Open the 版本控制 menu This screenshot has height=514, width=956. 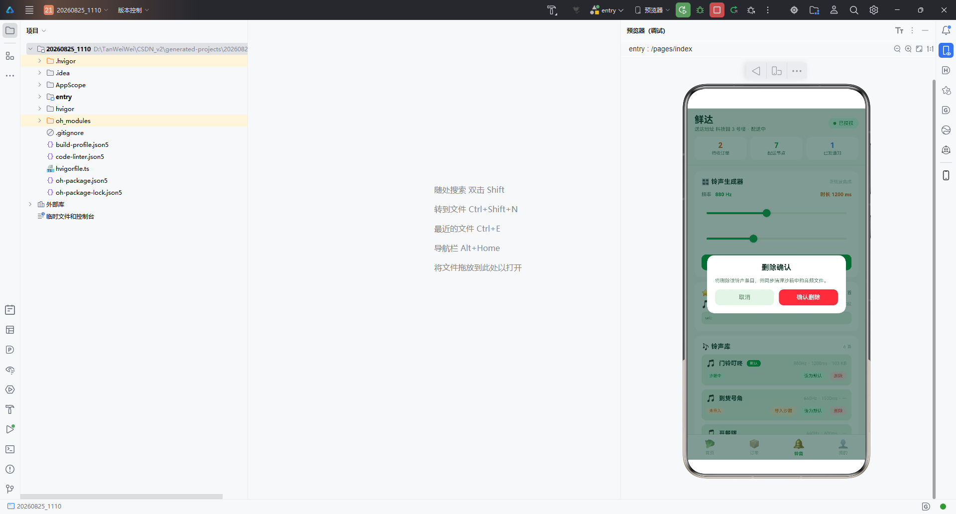tap(133, 10)
